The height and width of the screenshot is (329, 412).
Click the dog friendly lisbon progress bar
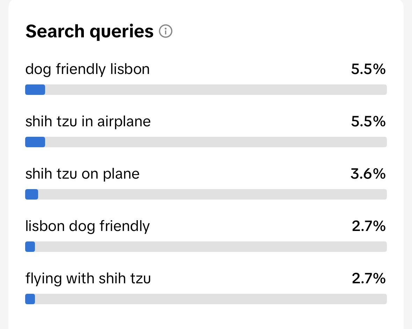point(206,90)
